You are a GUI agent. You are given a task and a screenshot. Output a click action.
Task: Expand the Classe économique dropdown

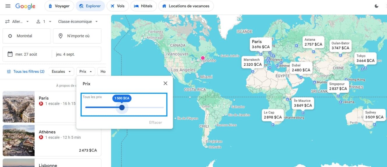[78, 21]
